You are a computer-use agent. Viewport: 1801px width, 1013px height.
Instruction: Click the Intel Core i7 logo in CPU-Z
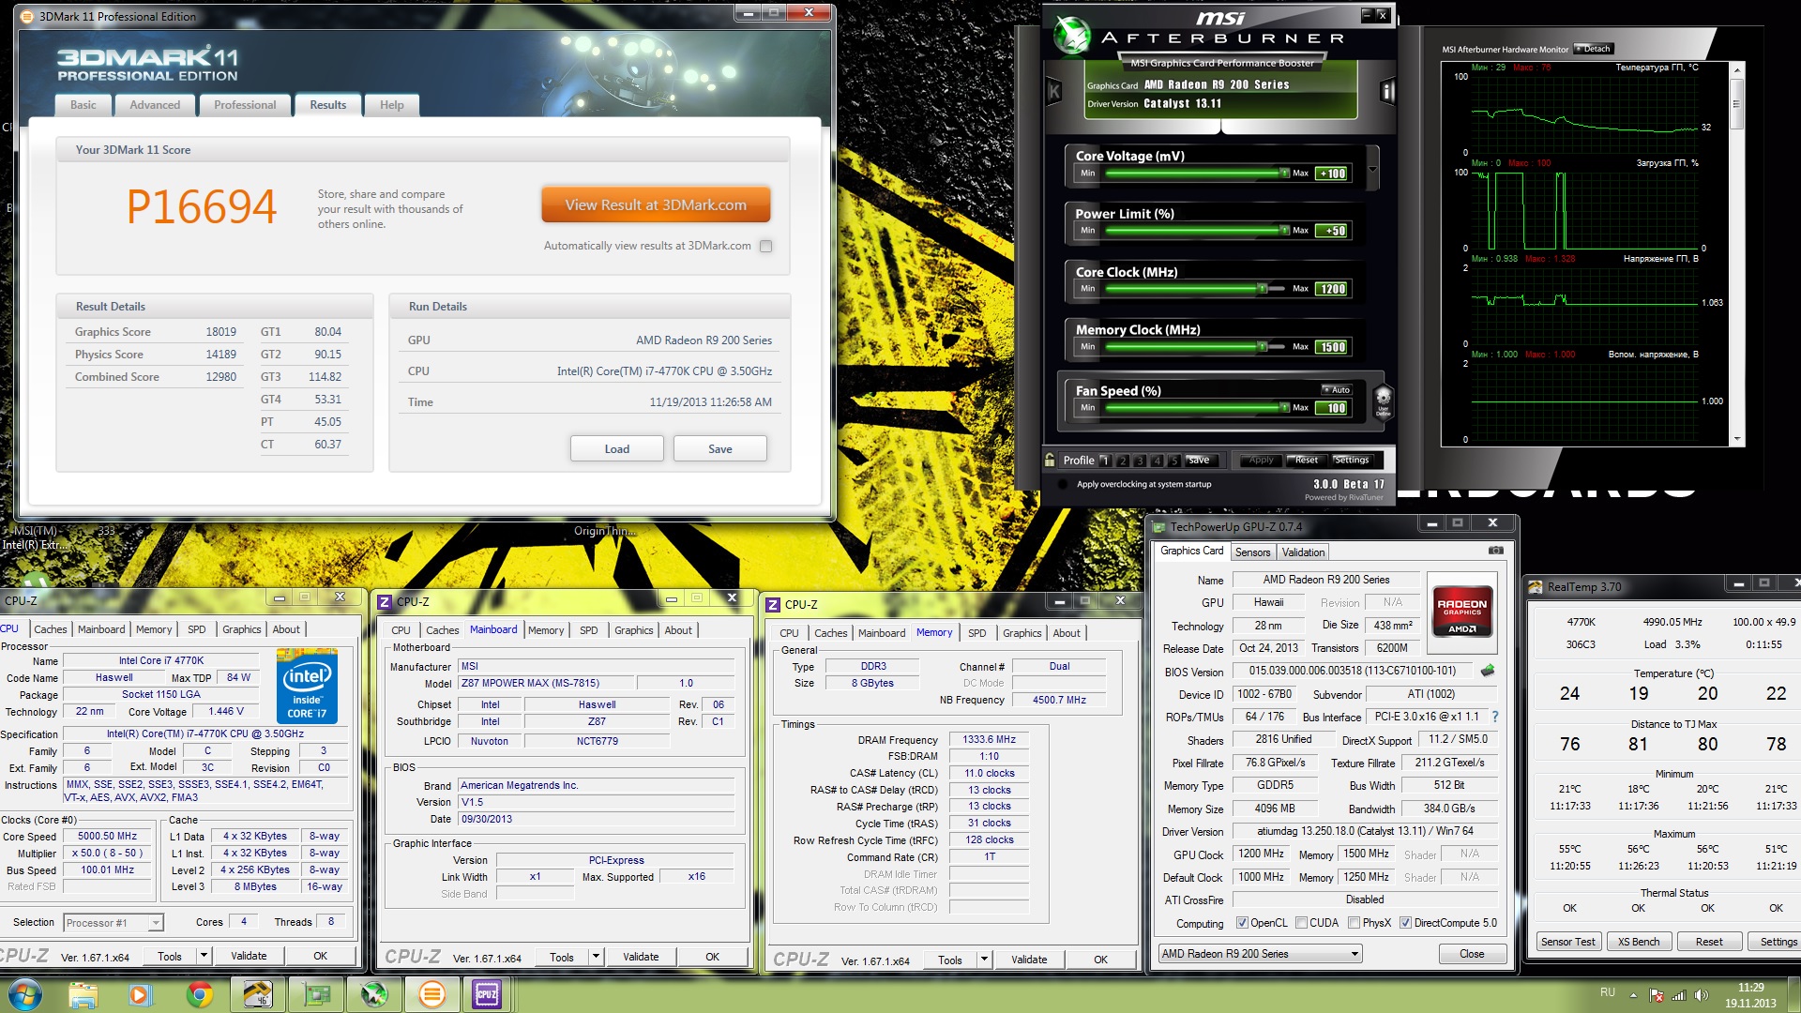[x=308, y=688]
